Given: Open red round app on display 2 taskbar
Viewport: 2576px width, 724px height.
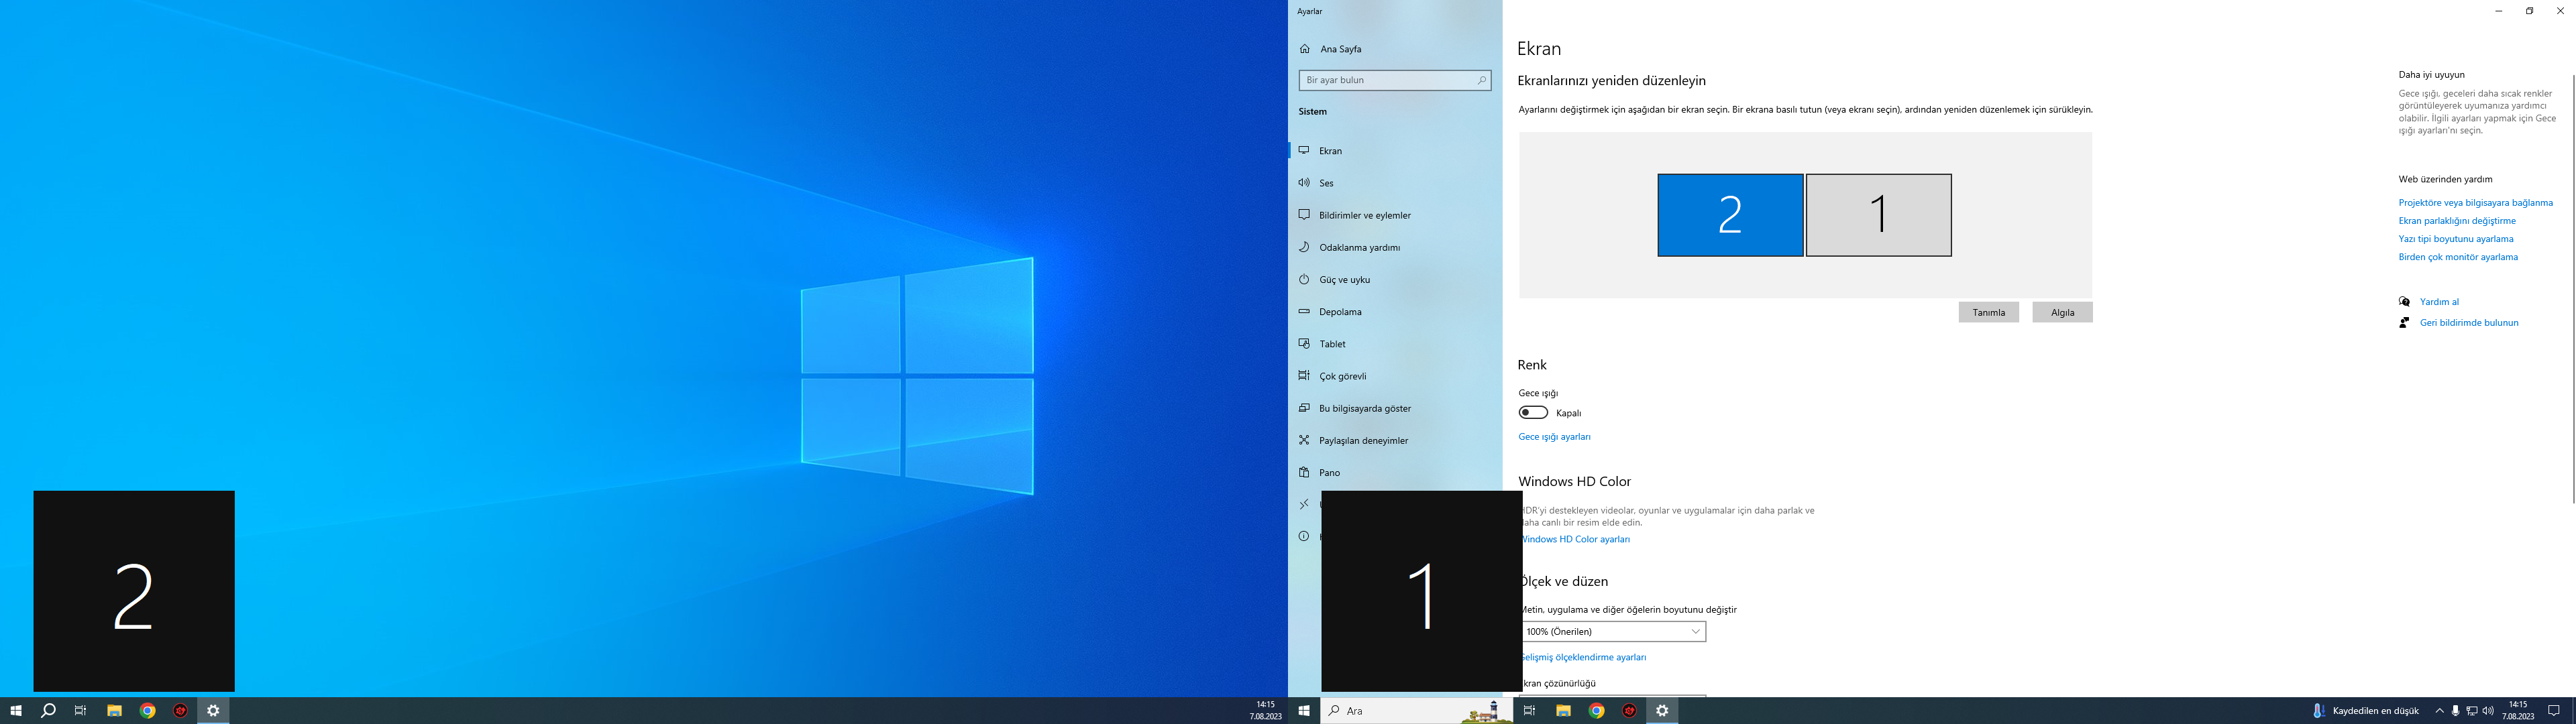Looking at the screenshot, I should (181, 711).
